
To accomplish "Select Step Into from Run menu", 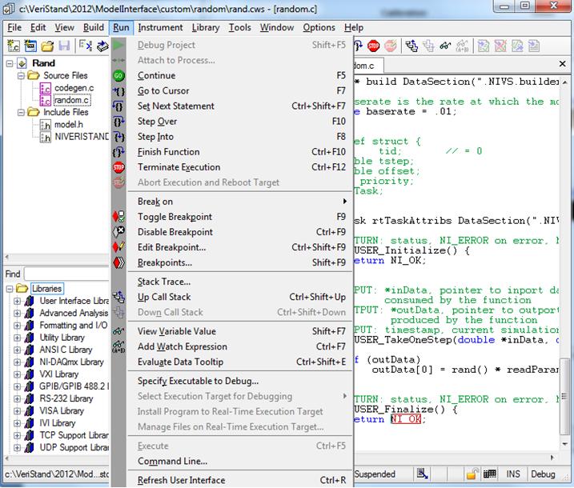I will point(155,137).
